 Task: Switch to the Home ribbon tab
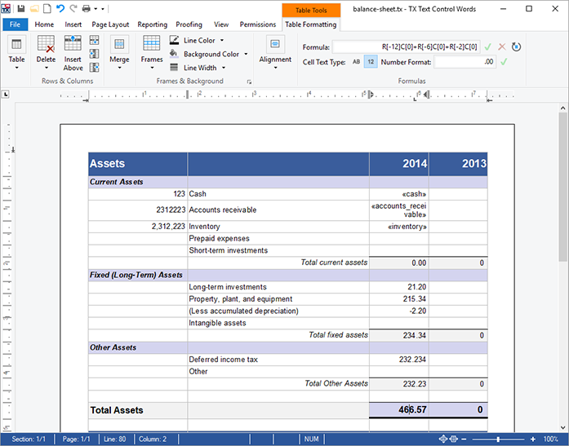pos(44,24)
